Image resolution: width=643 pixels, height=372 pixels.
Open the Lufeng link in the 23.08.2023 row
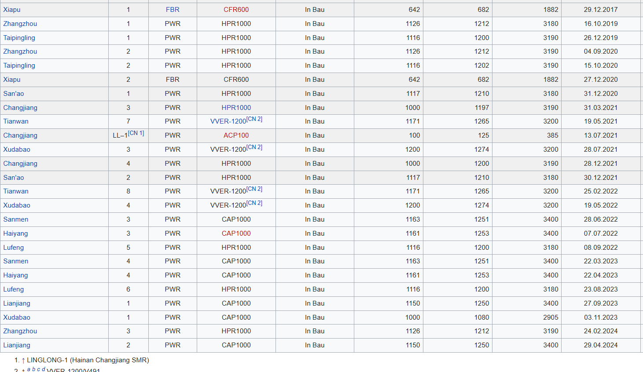pyautogui.click(x=14, y=289)
